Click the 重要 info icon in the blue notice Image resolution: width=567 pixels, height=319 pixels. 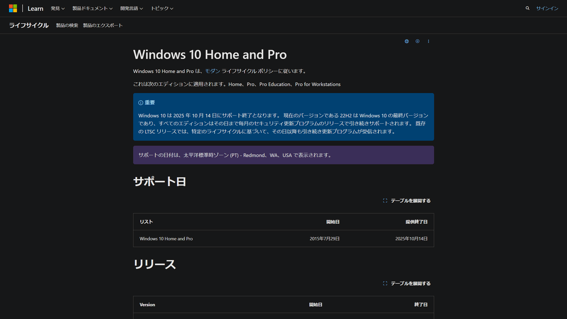click(141, 103)
